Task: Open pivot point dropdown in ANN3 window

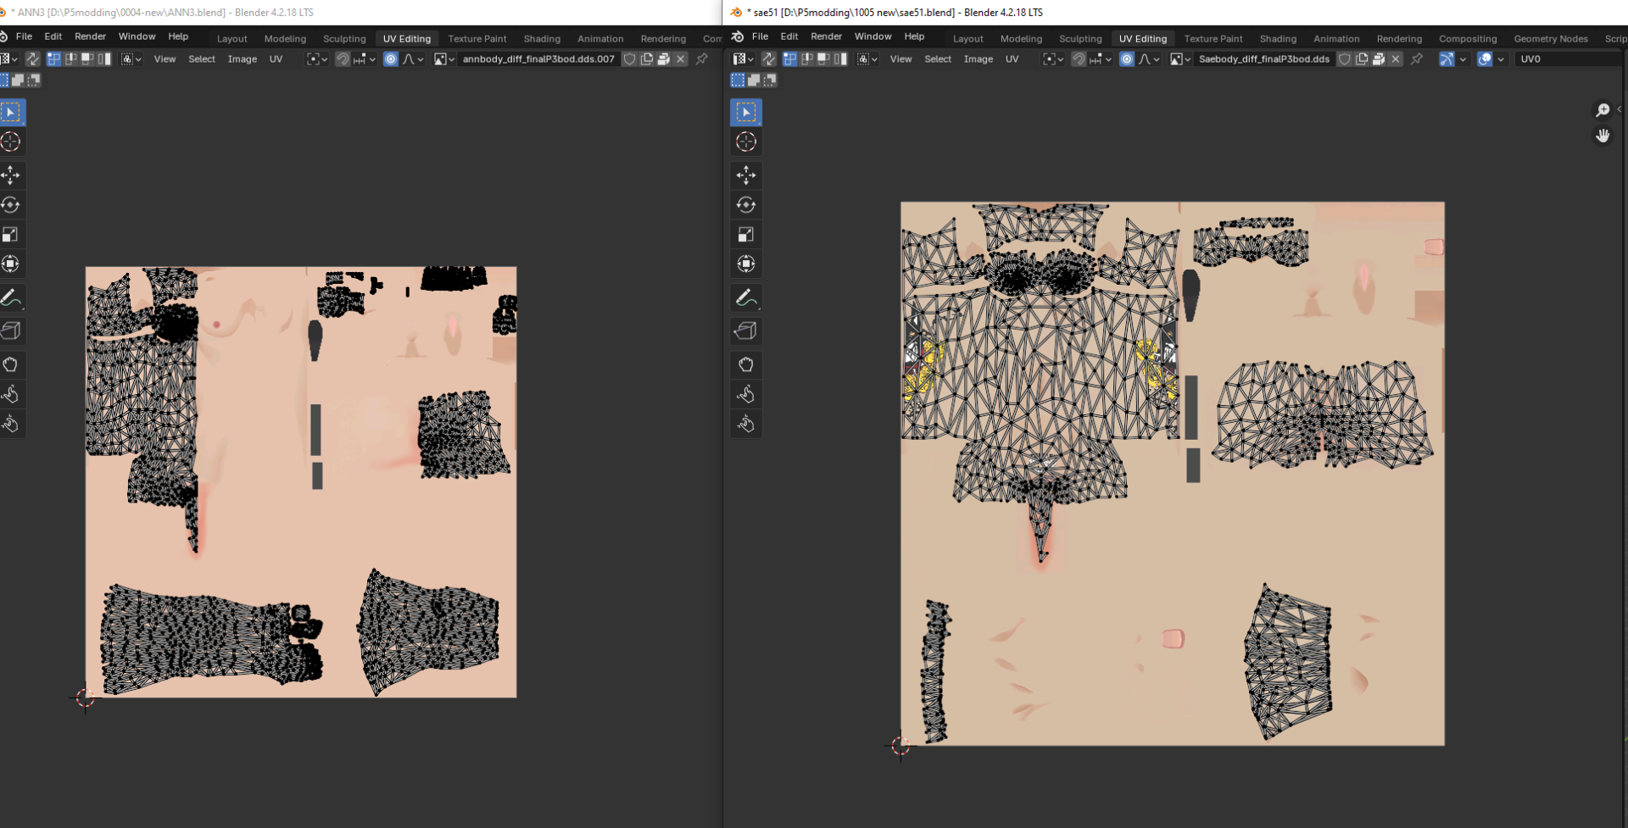Action: coord(317,59)
